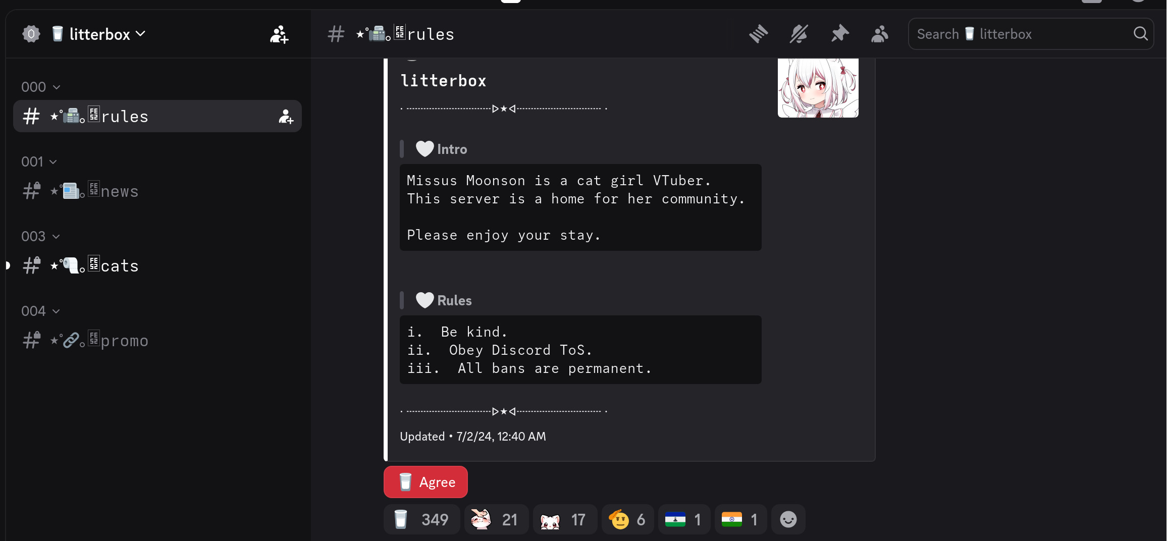Open the add reaction smiley button

point(788,519)
